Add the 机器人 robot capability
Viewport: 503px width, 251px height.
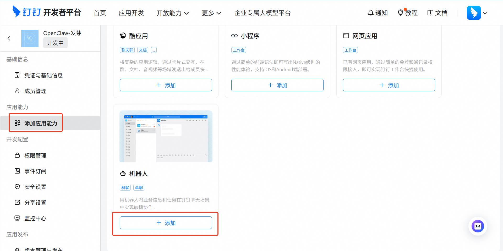pos(166,222)
